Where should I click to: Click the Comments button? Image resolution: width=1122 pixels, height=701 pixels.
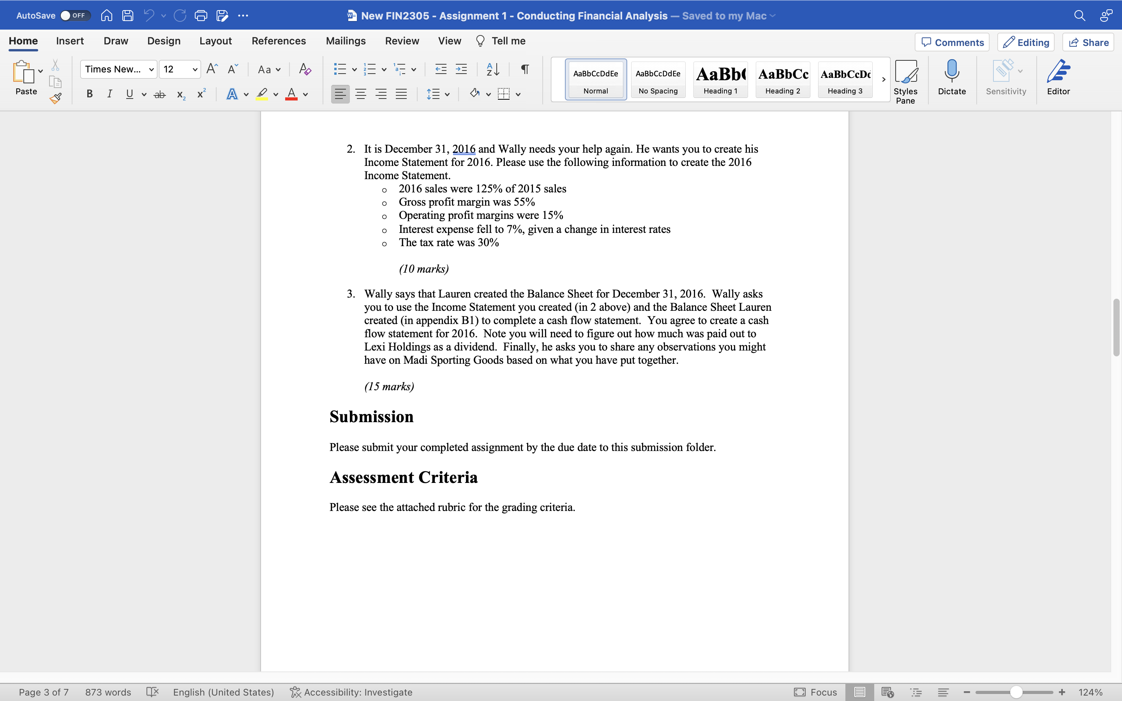click(x=952, y=42)
